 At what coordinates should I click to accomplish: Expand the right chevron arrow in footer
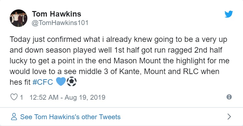229,117
